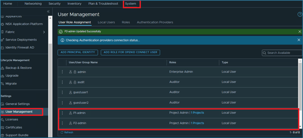Open the Authentication Providers tab

[x=155, y=22]
